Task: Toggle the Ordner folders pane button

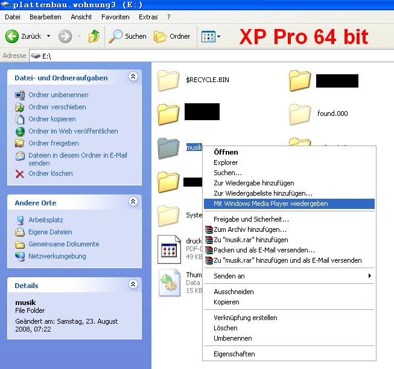Action: (172, 36)
